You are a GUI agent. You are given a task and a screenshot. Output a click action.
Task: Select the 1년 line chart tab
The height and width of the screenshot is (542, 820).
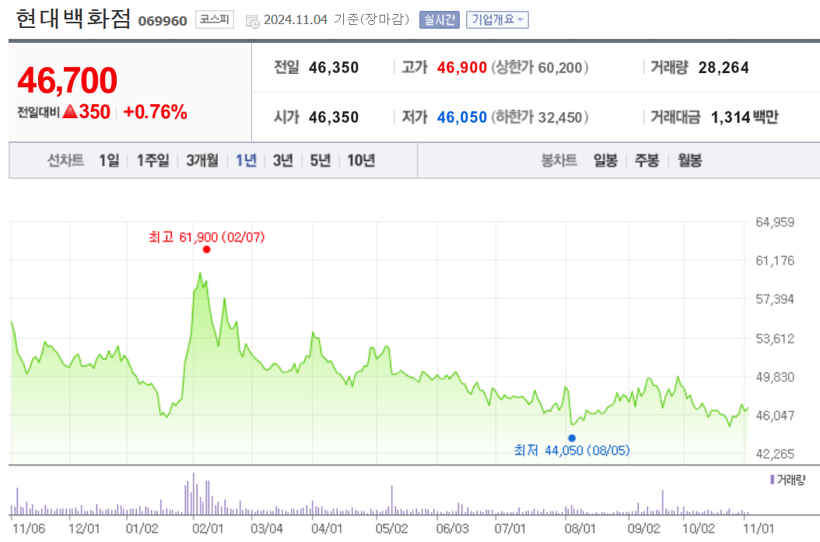click(x=246, y=160)
